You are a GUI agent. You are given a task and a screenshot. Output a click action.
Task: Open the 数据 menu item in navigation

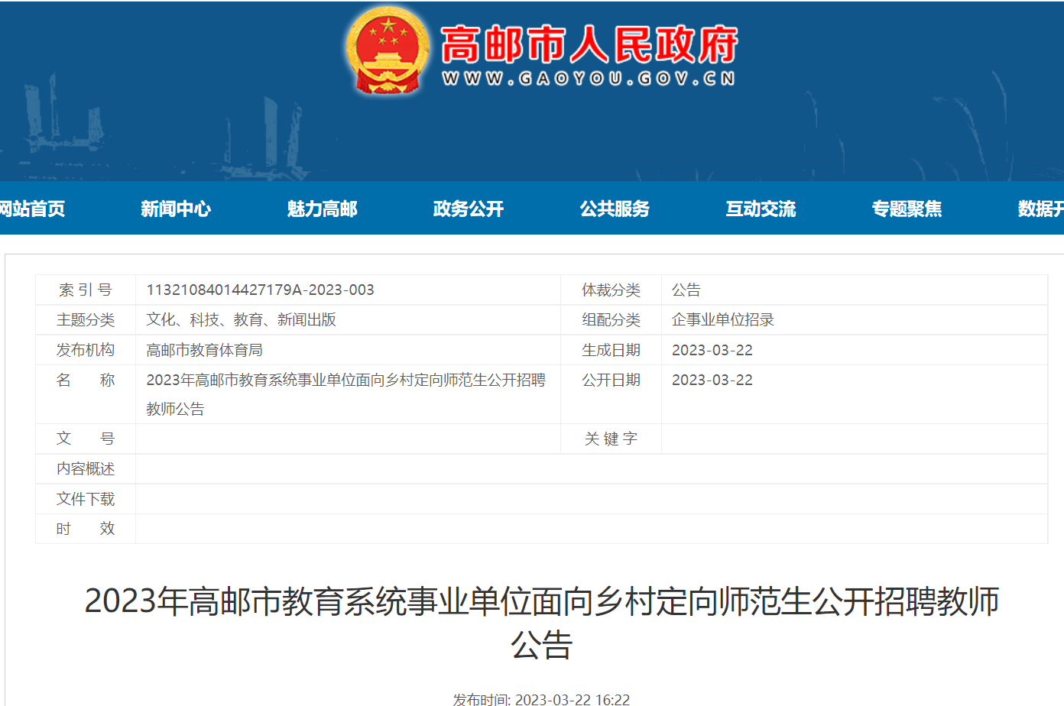click(1040, 209)
